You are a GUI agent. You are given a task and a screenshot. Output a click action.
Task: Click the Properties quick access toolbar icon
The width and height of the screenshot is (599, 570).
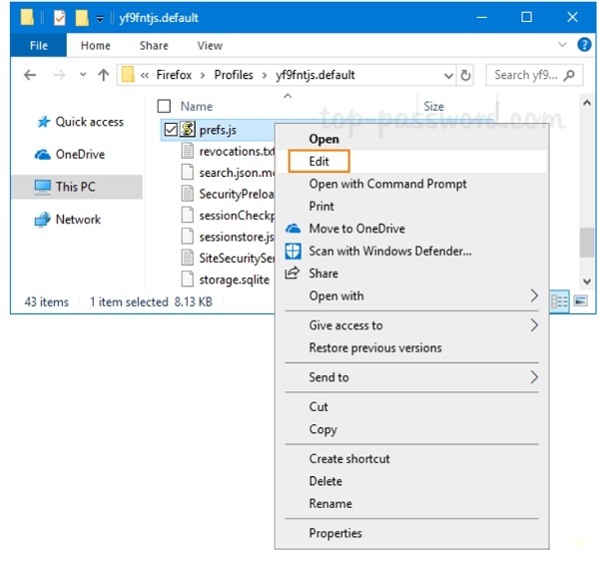[x=60, y=17]
